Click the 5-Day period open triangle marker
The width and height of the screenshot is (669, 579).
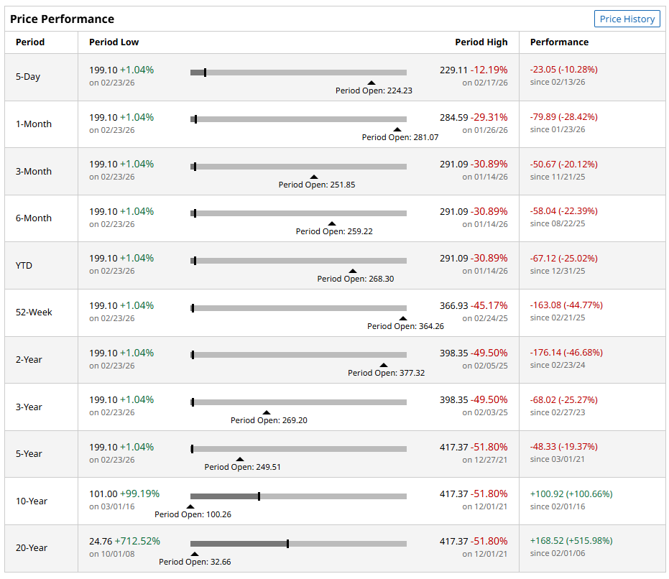tap(372, 83)
